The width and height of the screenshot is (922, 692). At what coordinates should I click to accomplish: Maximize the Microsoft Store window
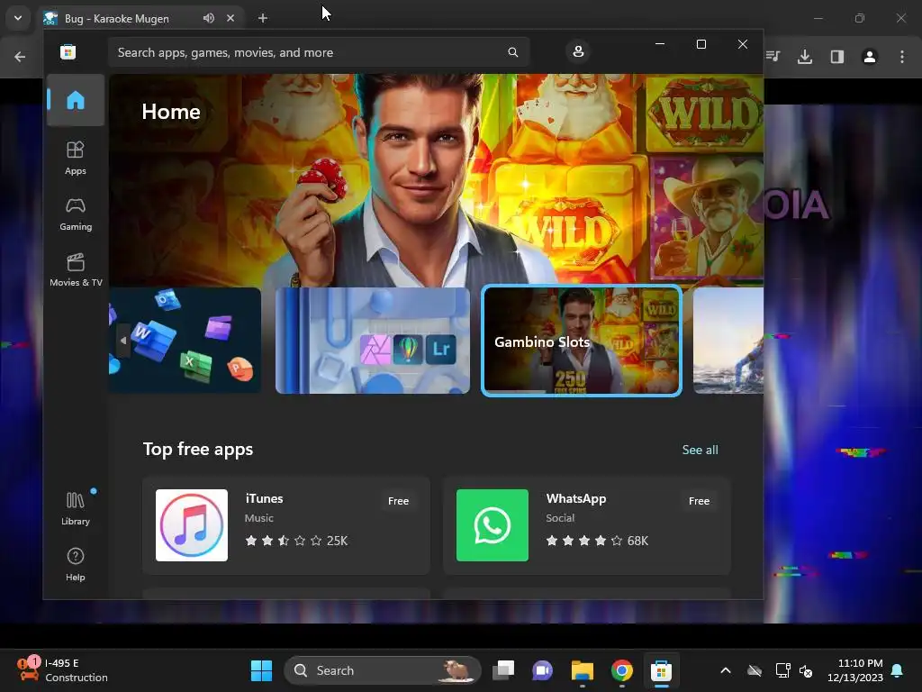701,44
